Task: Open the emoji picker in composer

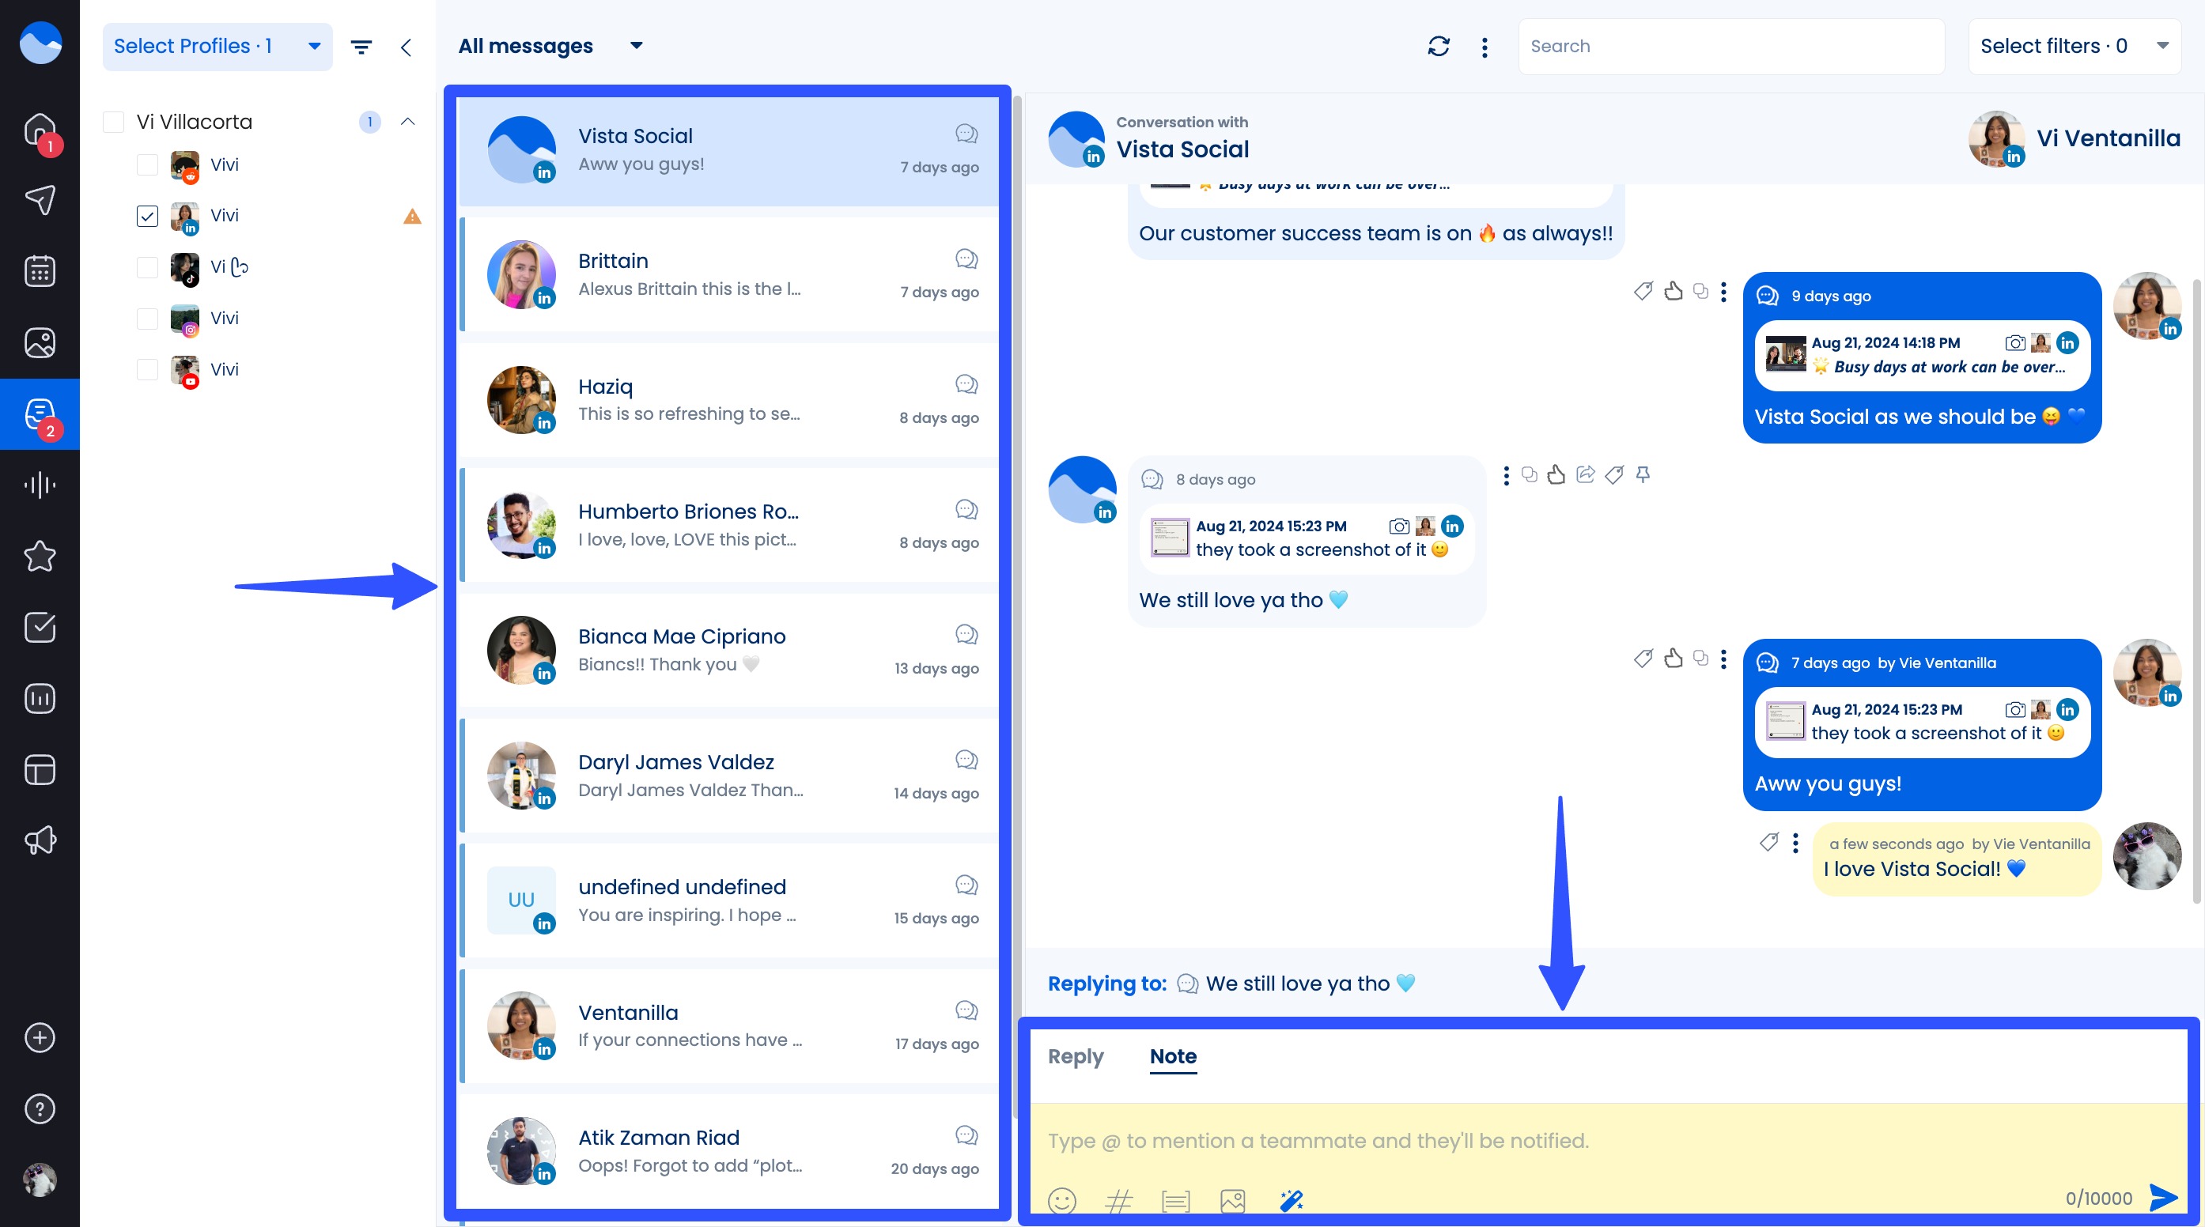Action: tap(1061, 1200)
